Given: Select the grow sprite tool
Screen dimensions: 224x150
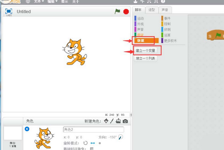Looking at the screenshot, I should tap(149, 1).
